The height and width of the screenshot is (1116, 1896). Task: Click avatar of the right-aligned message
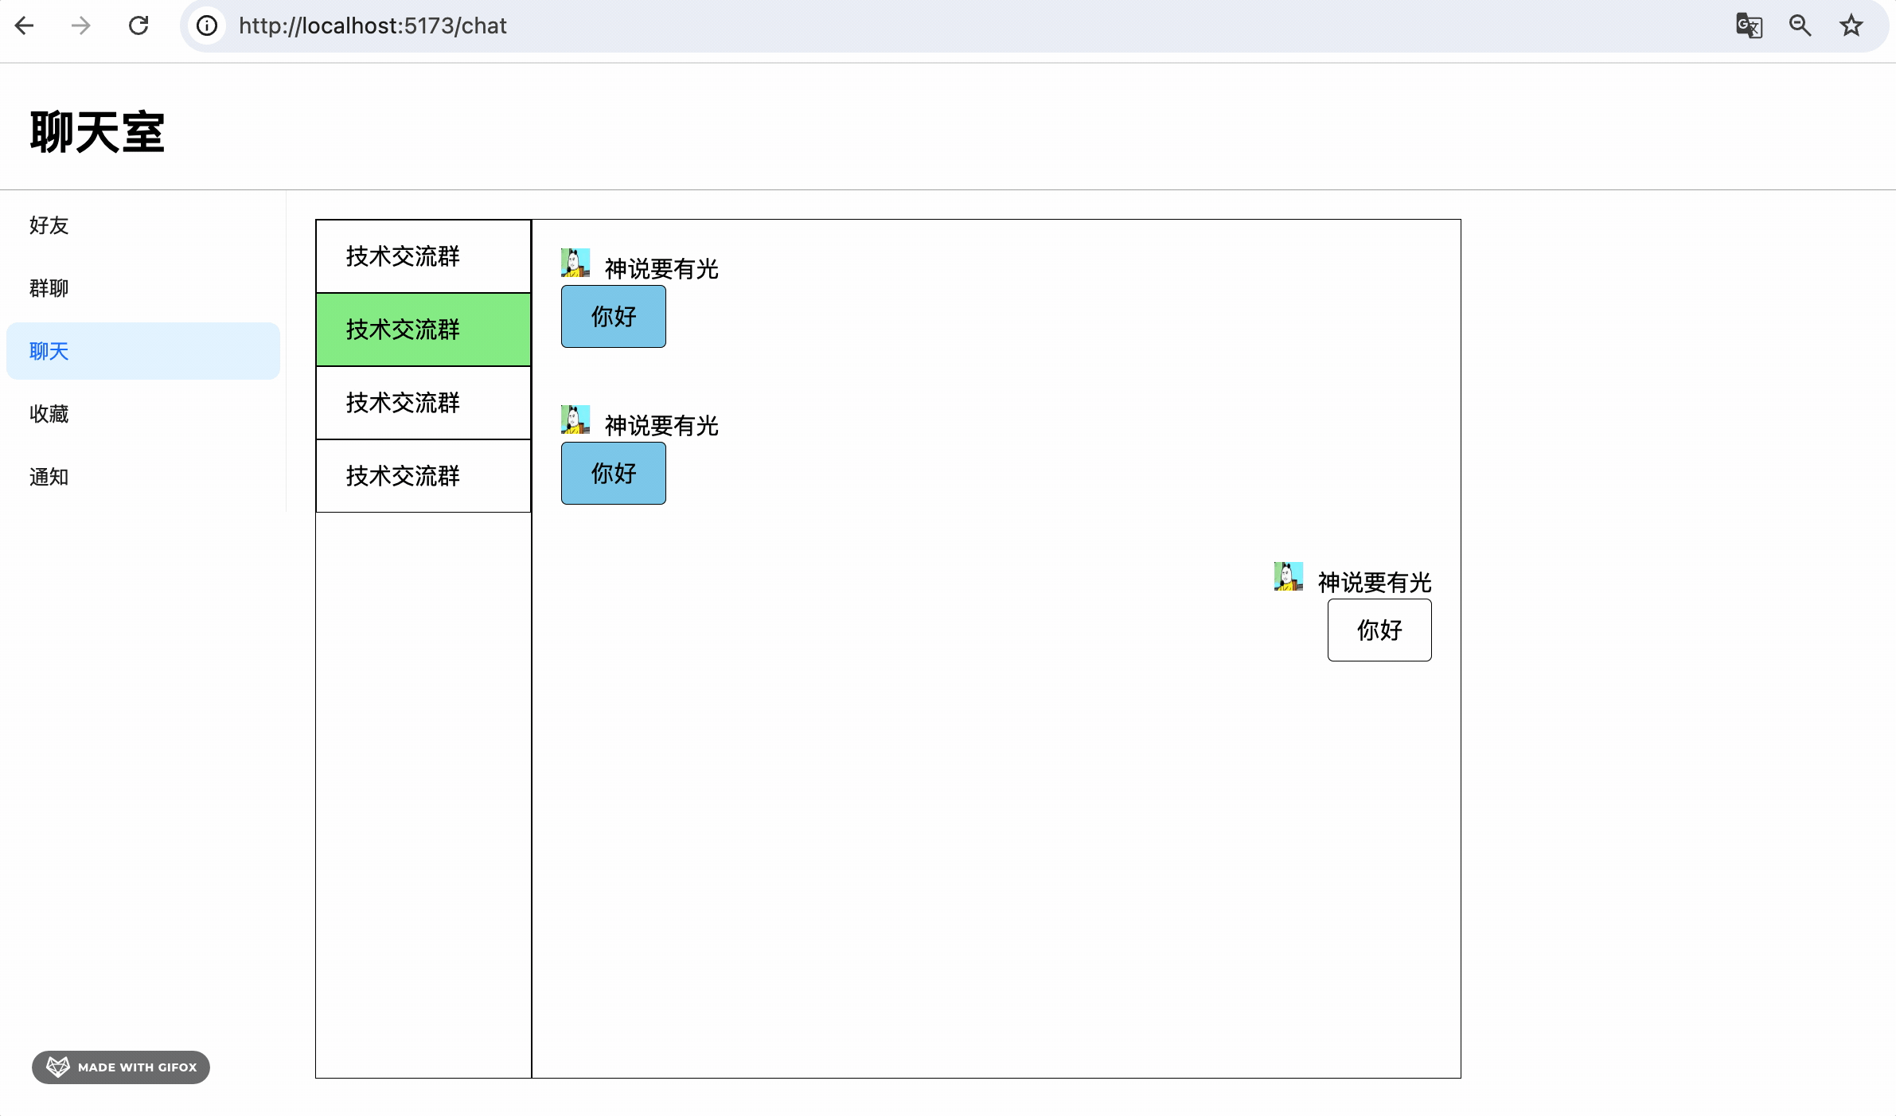pyautogui.click(x=1288, y=576)
